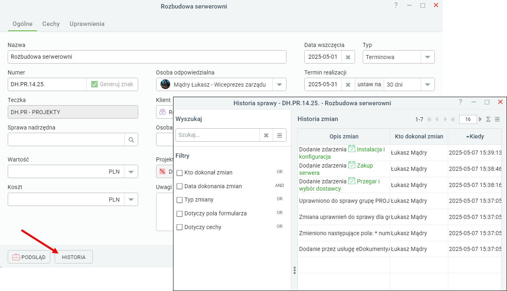
Task: Enable the Data dokonania zmian filter
Action: [180, 187]
